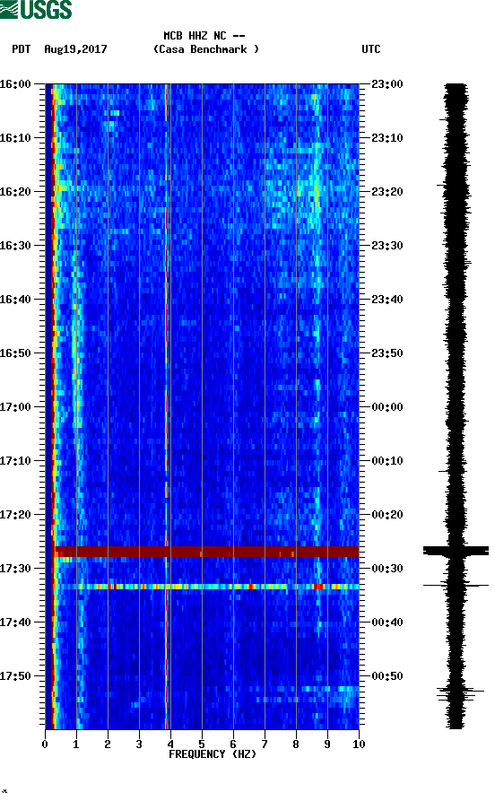Click the 16:40 PDT time label
Image resolution: width=495 pixels, height=801 pixels.
(x=15, y=300)
